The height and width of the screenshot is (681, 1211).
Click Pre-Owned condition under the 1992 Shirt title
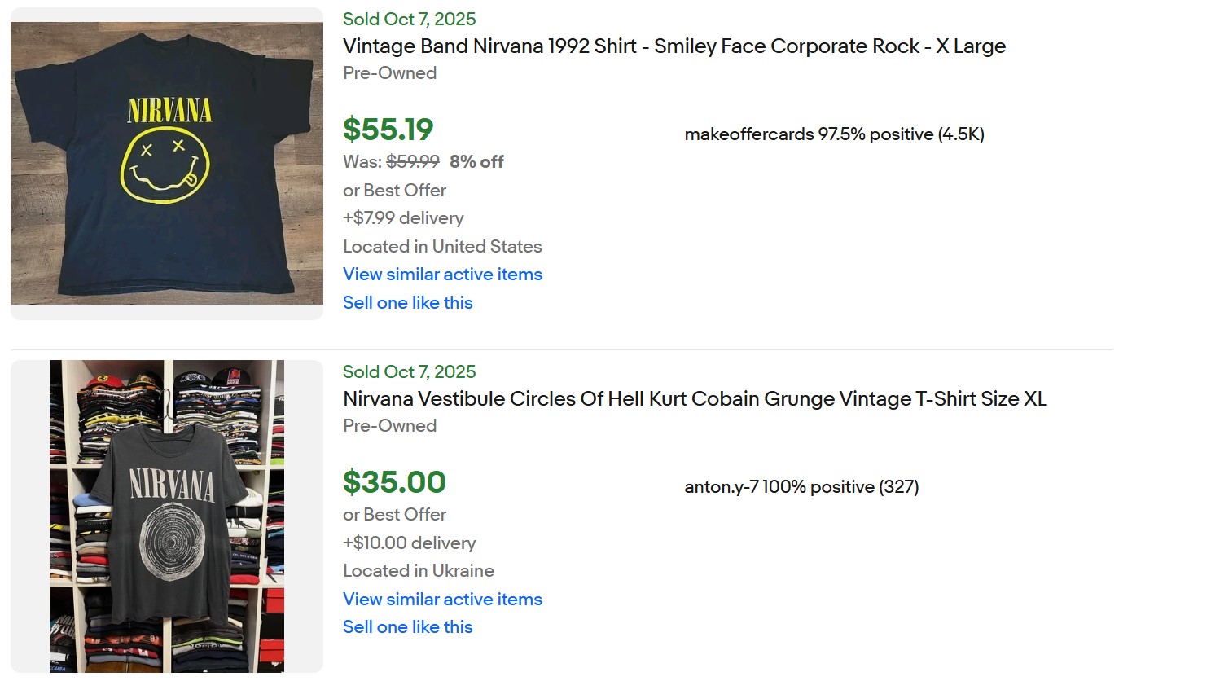pyautogui.click(x=389, y=73)
